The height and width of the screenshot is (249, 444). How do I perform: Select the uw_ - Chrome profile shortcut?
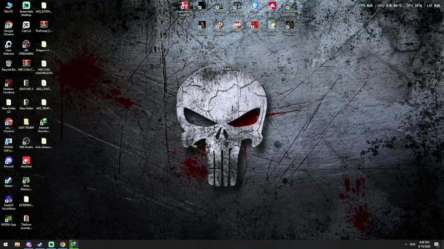pos(9,126)
